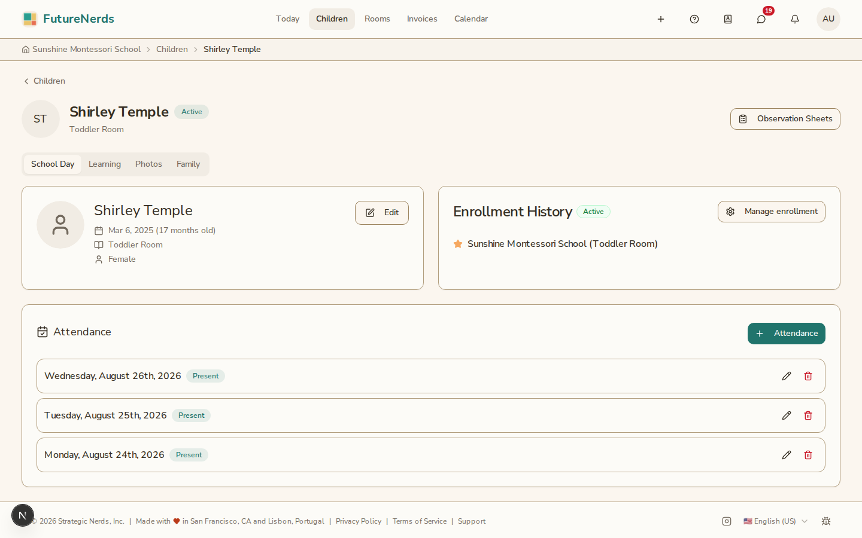The height and width of the screenshot is (538, 862).
Task: Open the contacts book icon in header
Action: point(728,19)
